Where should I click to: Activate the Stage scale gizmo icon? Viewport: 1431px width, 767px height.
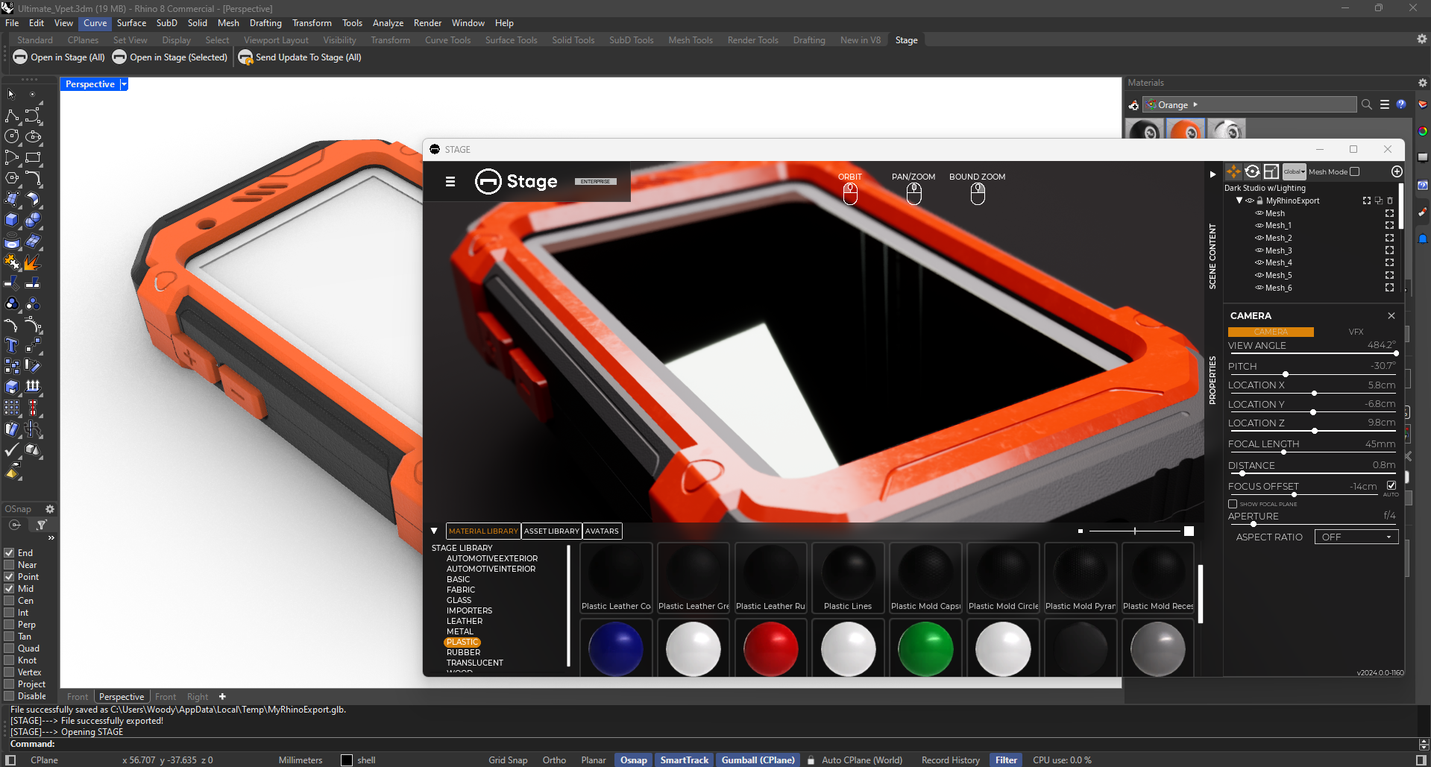pyautogui.click(x=1271, y=171)
